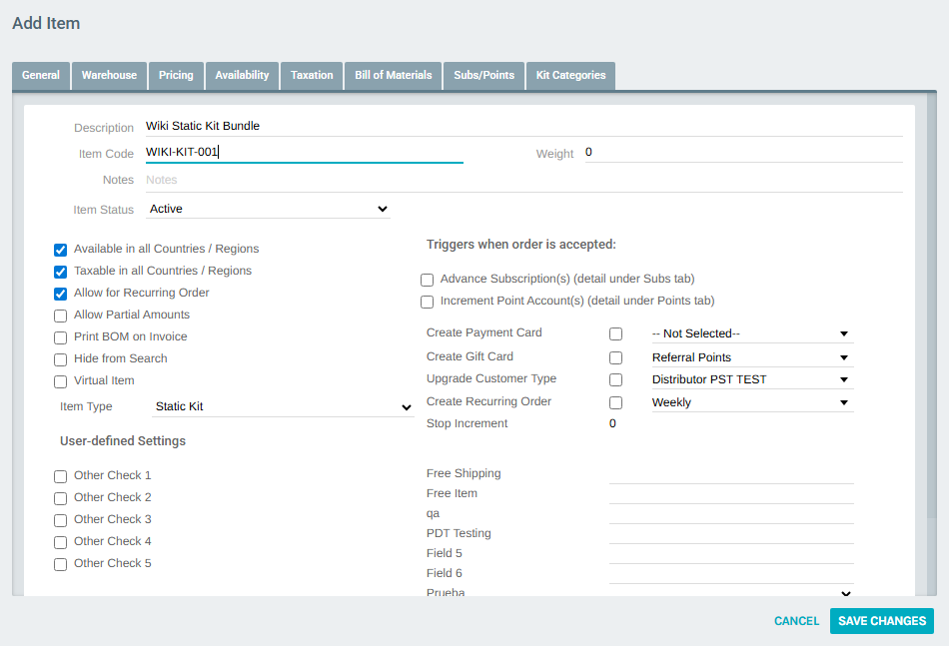Screen dimensions: 949x646
Task: Toggle the Create Gift Card checkbox
Action: tap(615, 357)
